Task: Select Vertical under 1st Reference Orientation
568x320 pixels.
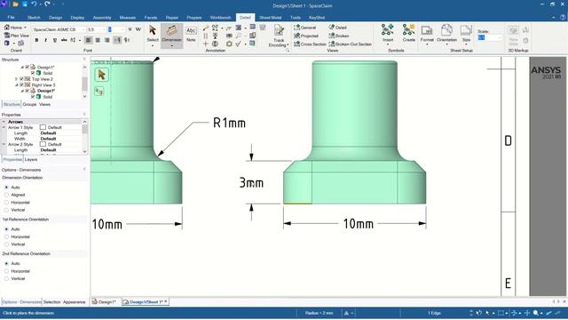Action: coord(6,244)
